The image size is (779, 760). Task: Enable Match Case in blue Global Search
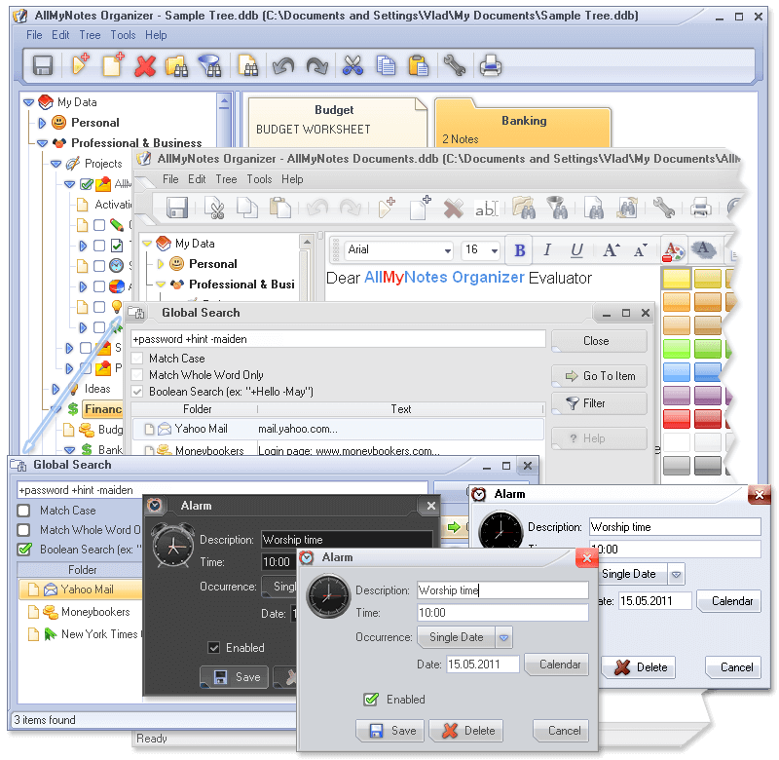point(23,511)
